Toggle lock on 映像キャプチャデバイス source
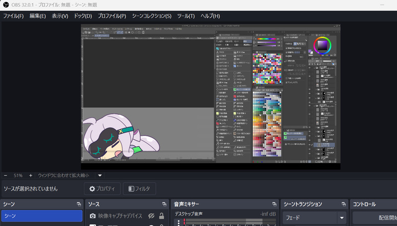Image resolution: width=397 pixels, height=226 pixels. (161, 216)
